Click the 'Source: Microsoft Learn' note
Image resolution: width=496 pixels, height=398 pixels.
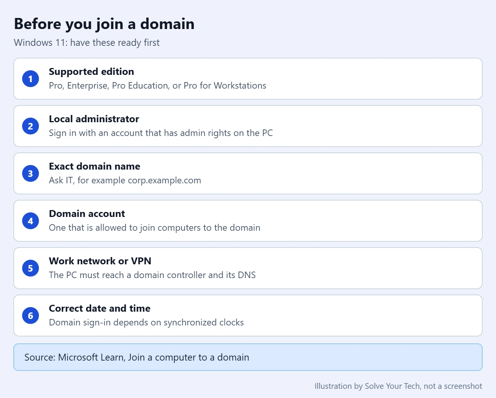(x=248, y=357)
